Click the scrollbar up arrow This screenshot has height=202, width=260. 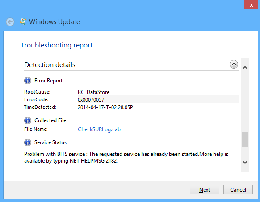click(245, 68)
